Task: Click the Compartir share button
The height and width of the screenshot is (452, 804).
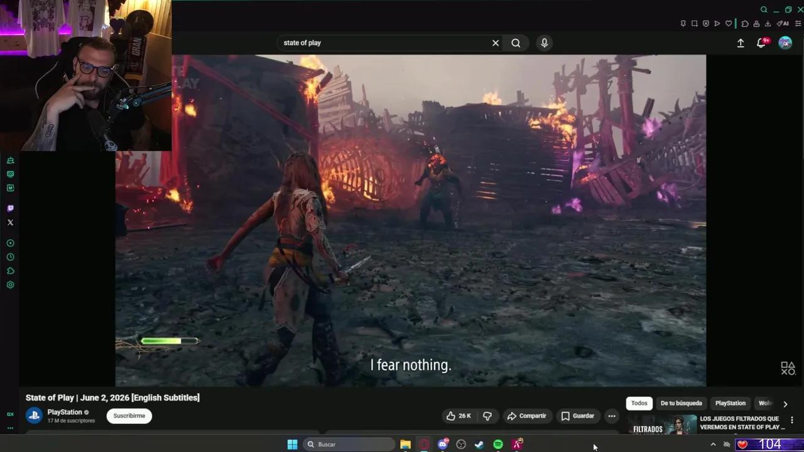Action: click(526, 416)
